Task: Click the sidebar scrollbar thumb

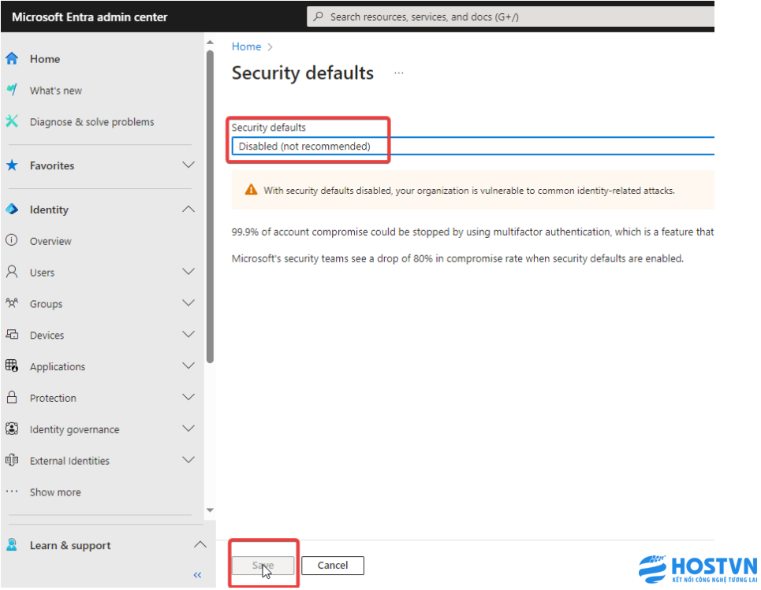Action: coord(210,206)
